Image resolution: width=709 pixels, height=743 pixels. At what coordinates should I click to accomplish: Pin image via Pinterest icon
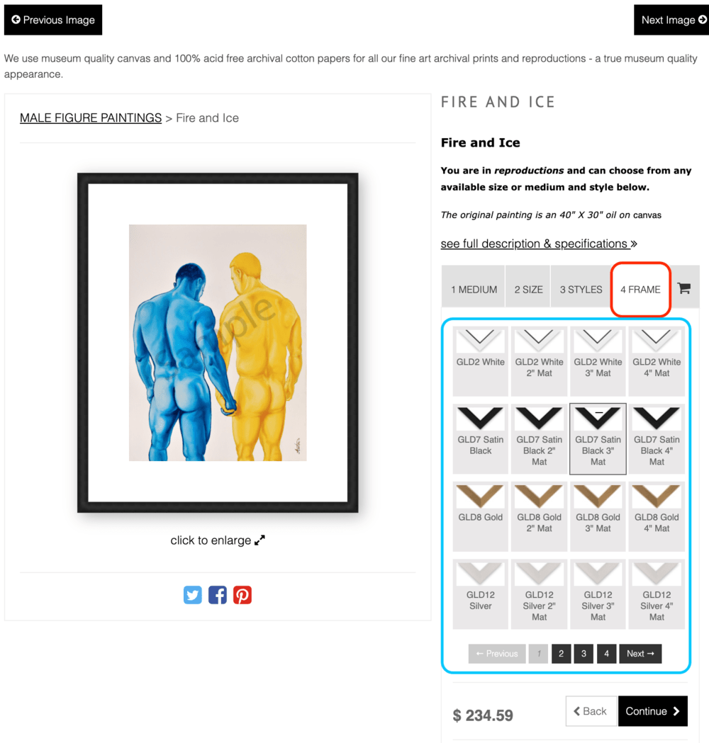pyautogui.click(x=242, y=595)
